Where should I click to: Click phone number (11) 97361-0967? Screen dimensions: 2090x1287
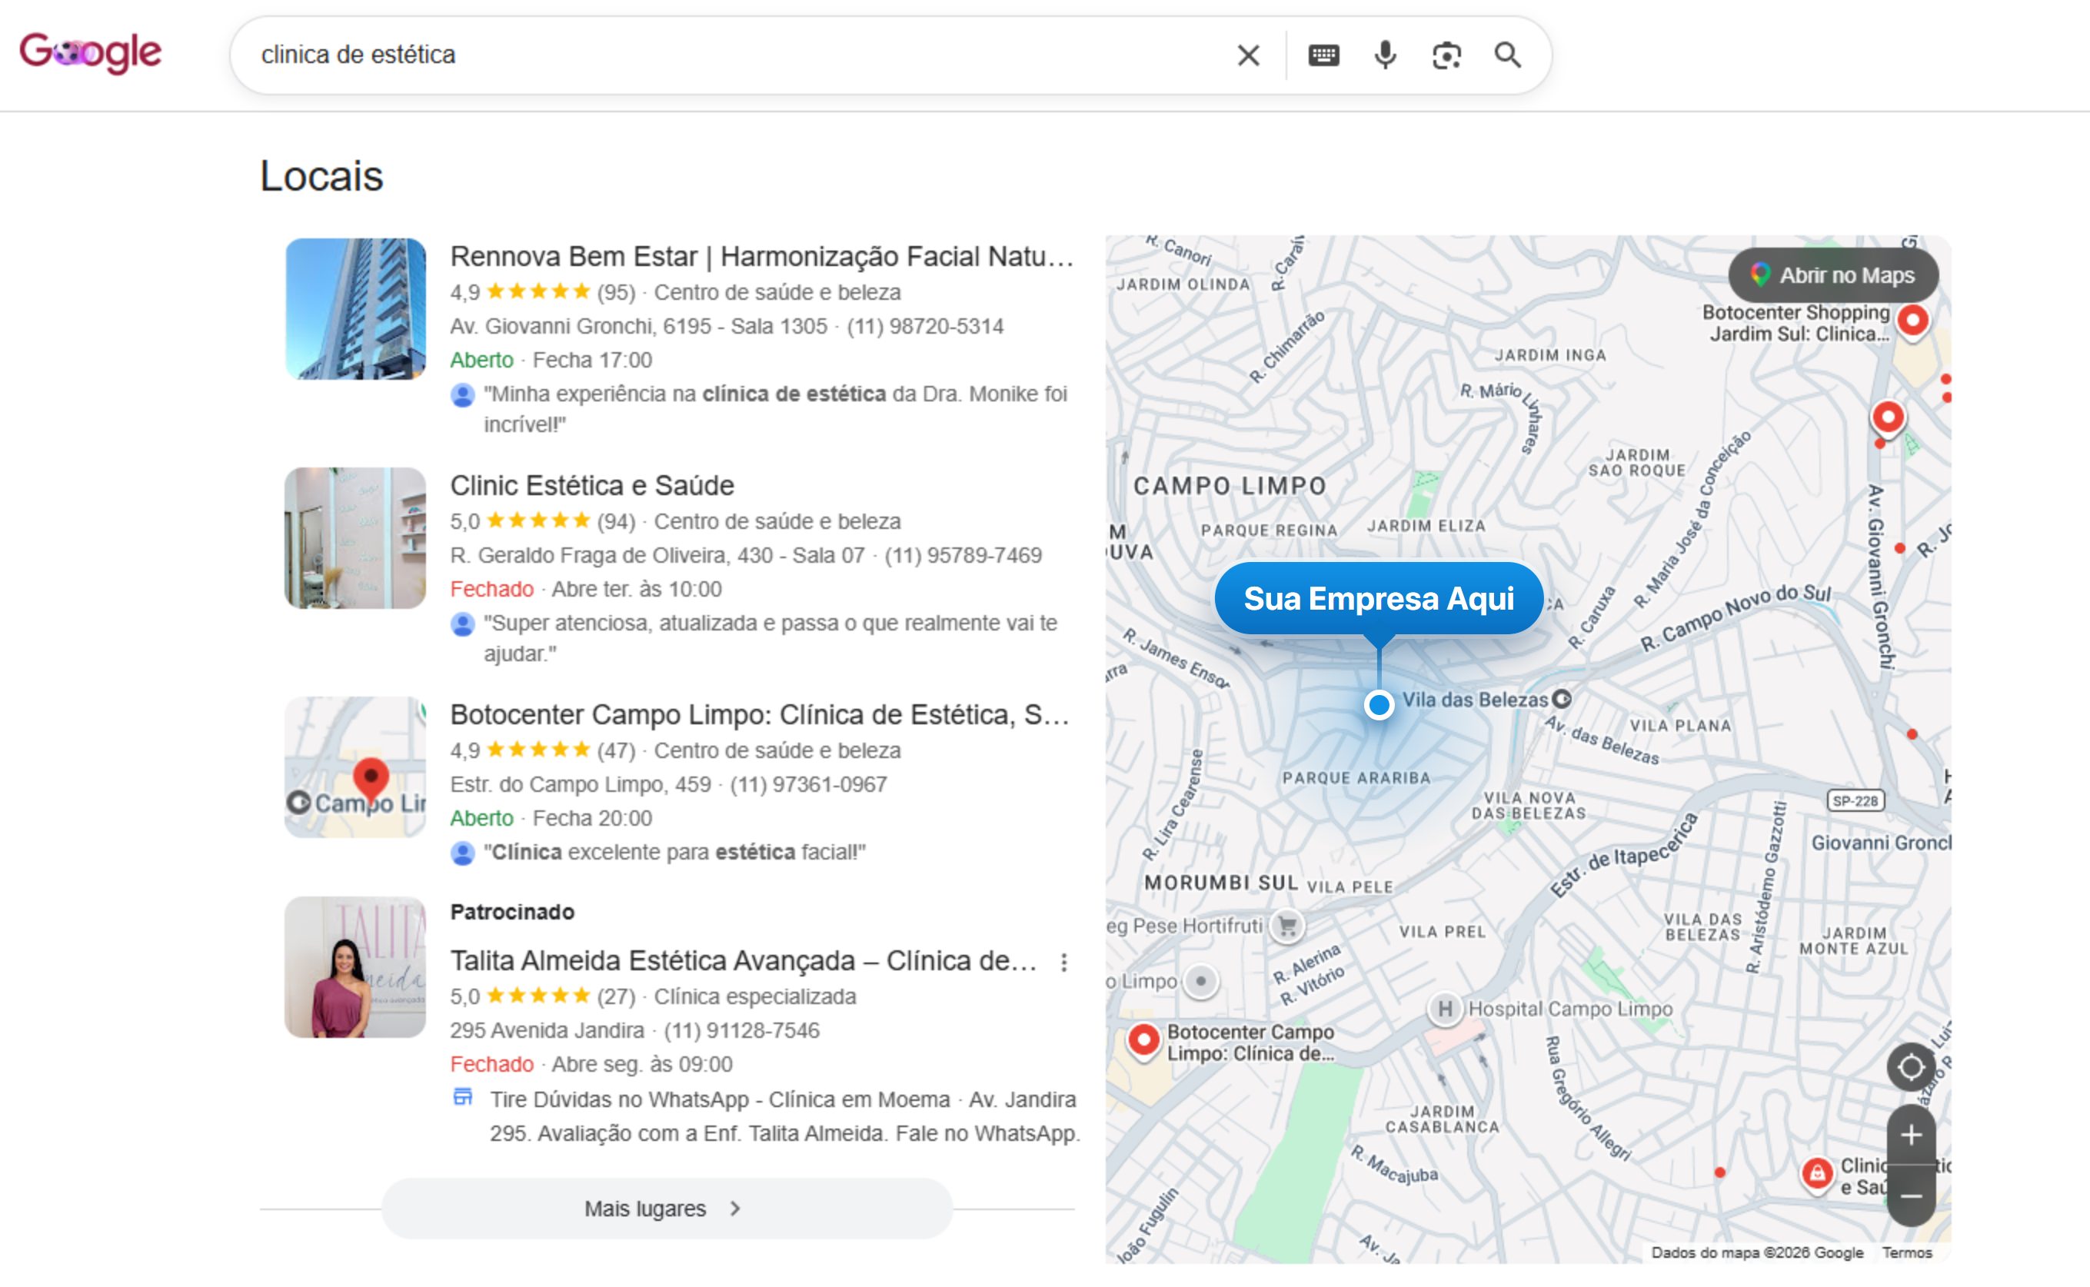pos(808,784)
